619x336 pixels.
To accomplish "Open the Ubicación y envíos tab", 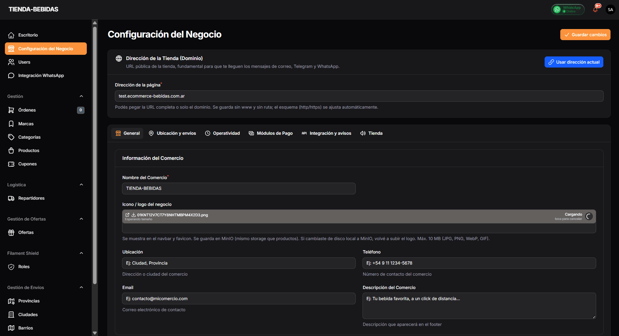I will 172,133.
